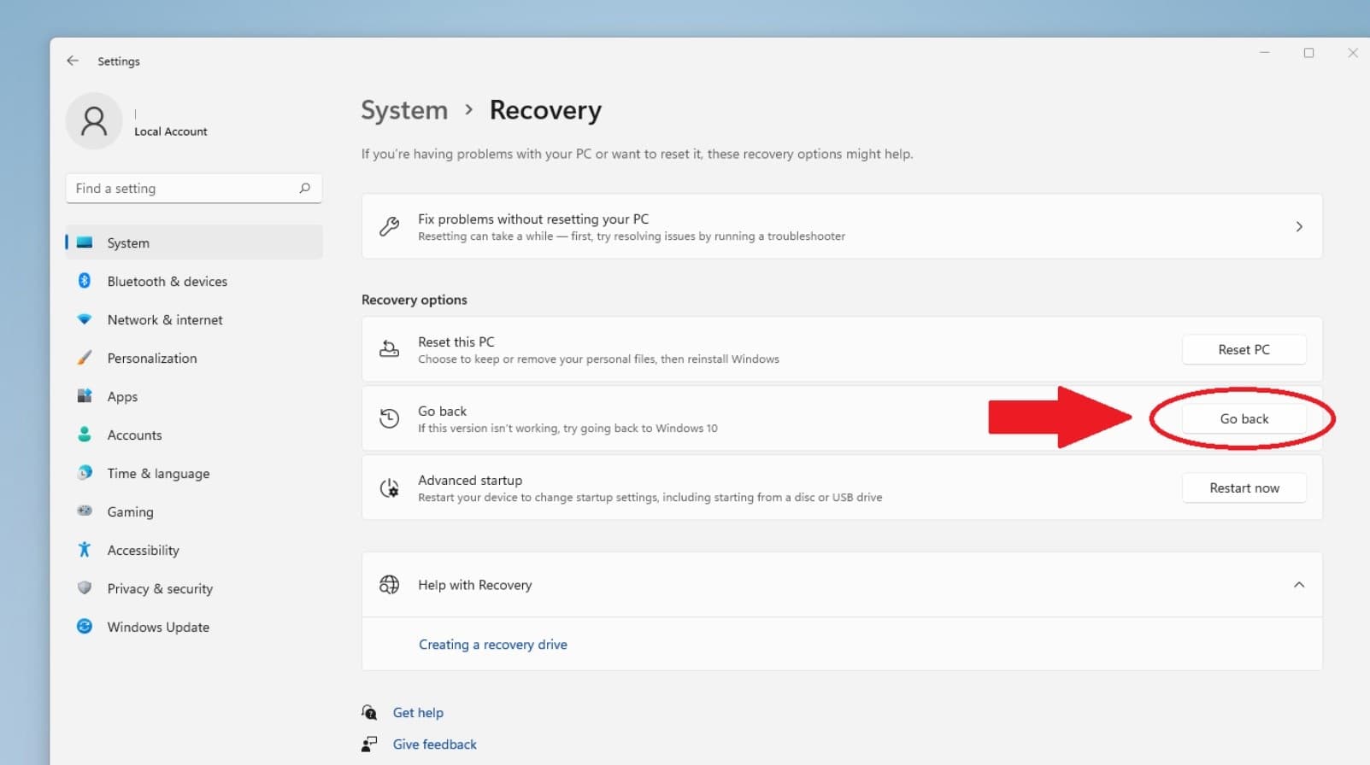The width and height of the screenshot is (1370, 765).
Task: Click the Go back history clock icon
Action: [x=389, y=418]
